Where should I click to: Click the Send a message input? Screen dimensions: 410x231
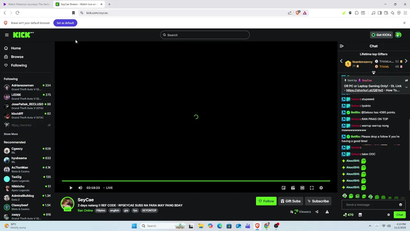pos(371,205)
